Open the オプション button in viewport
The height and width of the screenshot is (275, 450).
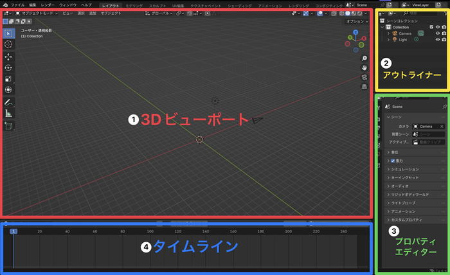[355, 21]
